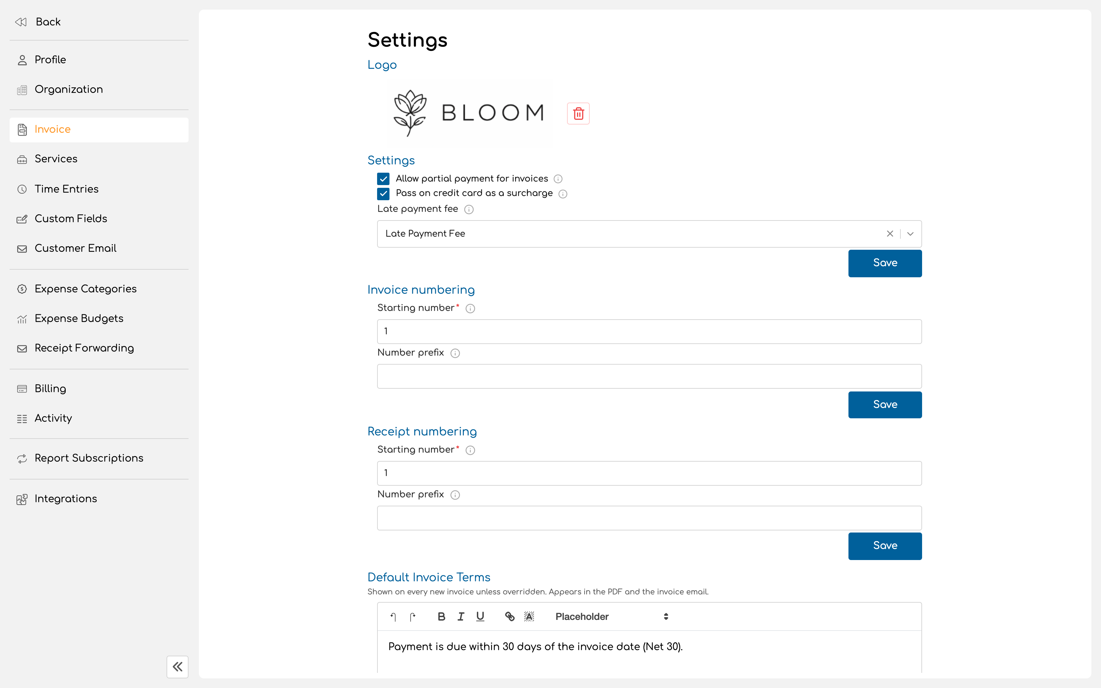Go to Customer Email settings

[99, 248]
